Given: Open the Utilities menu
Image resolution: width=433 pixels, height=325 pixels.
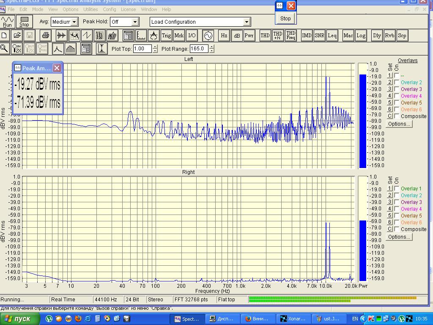Looking at the screenshot, I should 90,9.
